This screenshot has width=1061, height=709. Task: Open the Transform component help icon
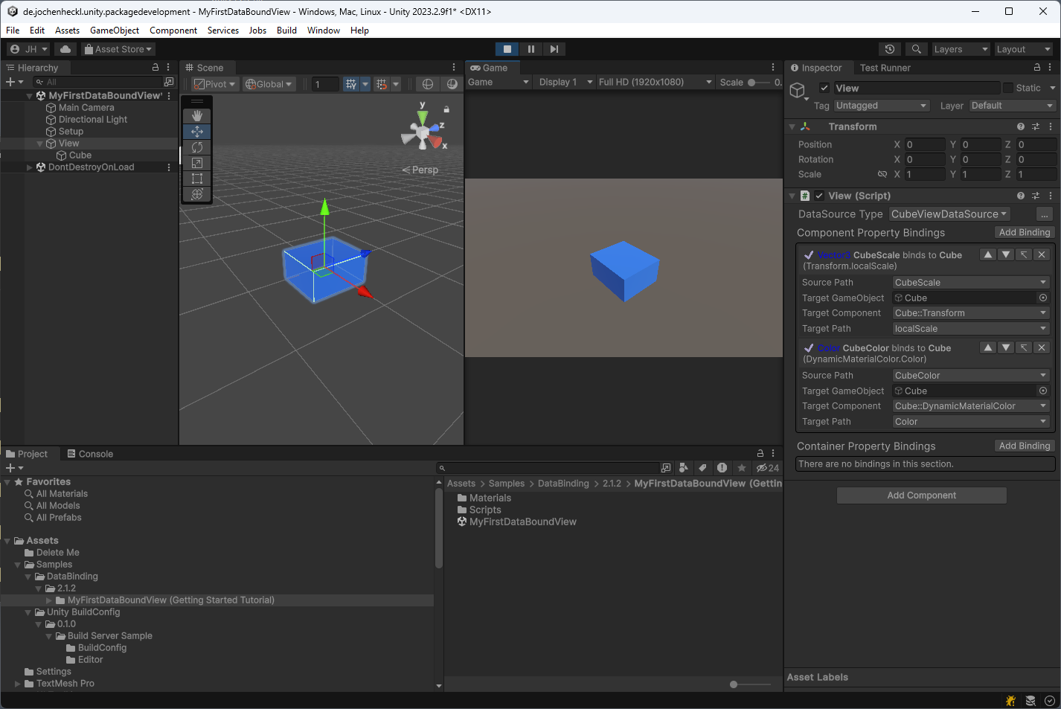(x=1021, y=126)
